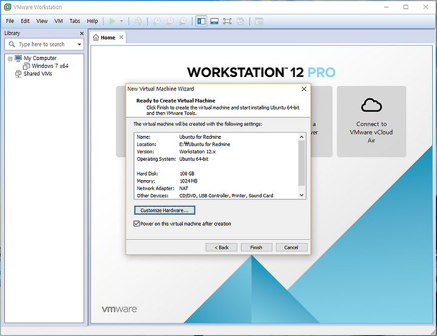The image size is (437, 336).
Task: Select Windows 7 x64 in the Library tree
Action: click(50, 66)
